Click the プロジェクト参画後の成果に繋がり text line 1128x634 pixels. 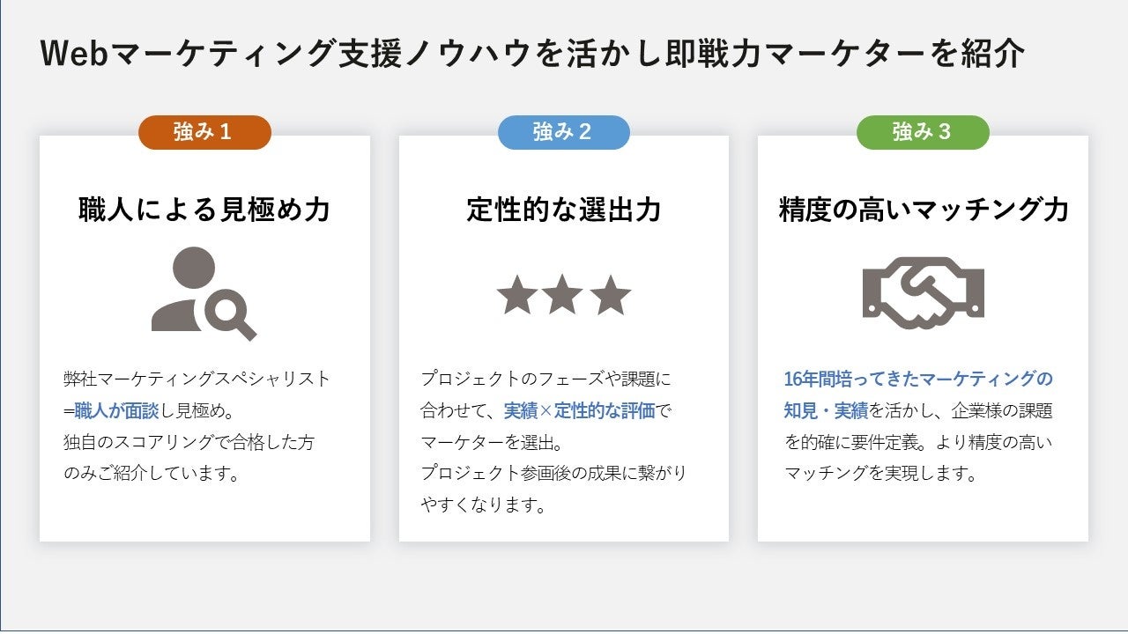pos(553,474)
